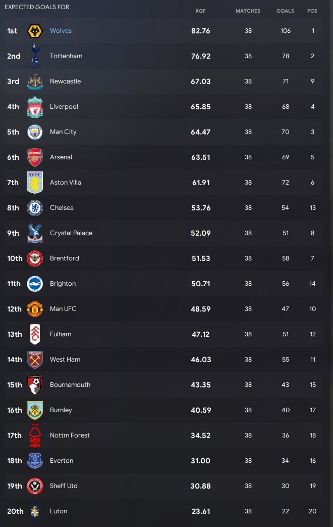The width and height of the screenshot is (333, 527).
Task: Click the Luton club badge
Action: point(35,511)
